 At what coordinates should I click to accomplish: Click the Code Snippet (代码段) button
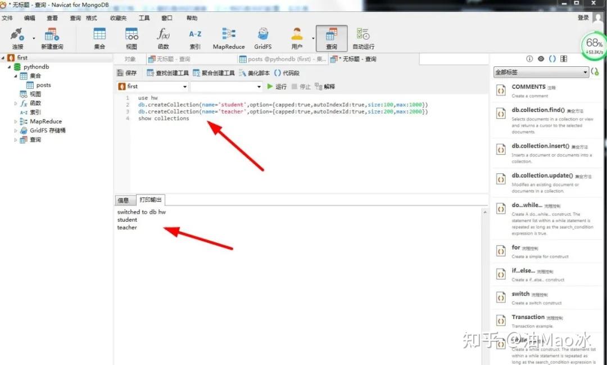click(x=287, y=73)
